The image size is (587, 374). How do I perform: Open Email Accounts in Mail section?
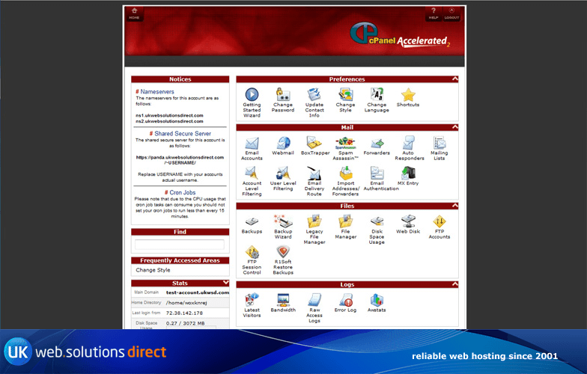pos(252,143)
